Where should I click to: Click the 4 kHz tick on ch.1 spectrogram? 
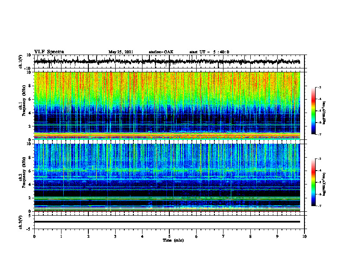tap(30, 113)
